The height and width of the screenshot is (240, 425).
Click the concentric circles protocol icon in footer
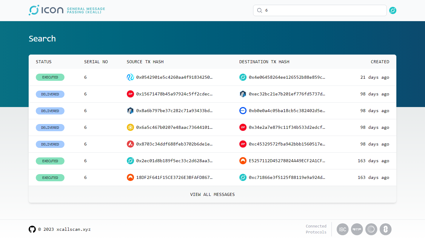tap(371, 229)
